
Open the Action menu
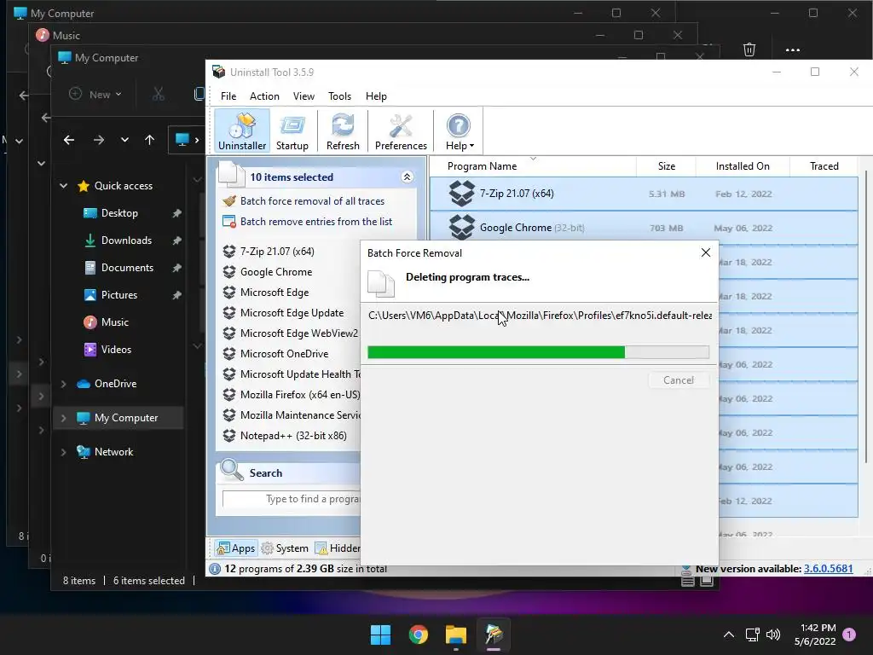tap(264, 96)
